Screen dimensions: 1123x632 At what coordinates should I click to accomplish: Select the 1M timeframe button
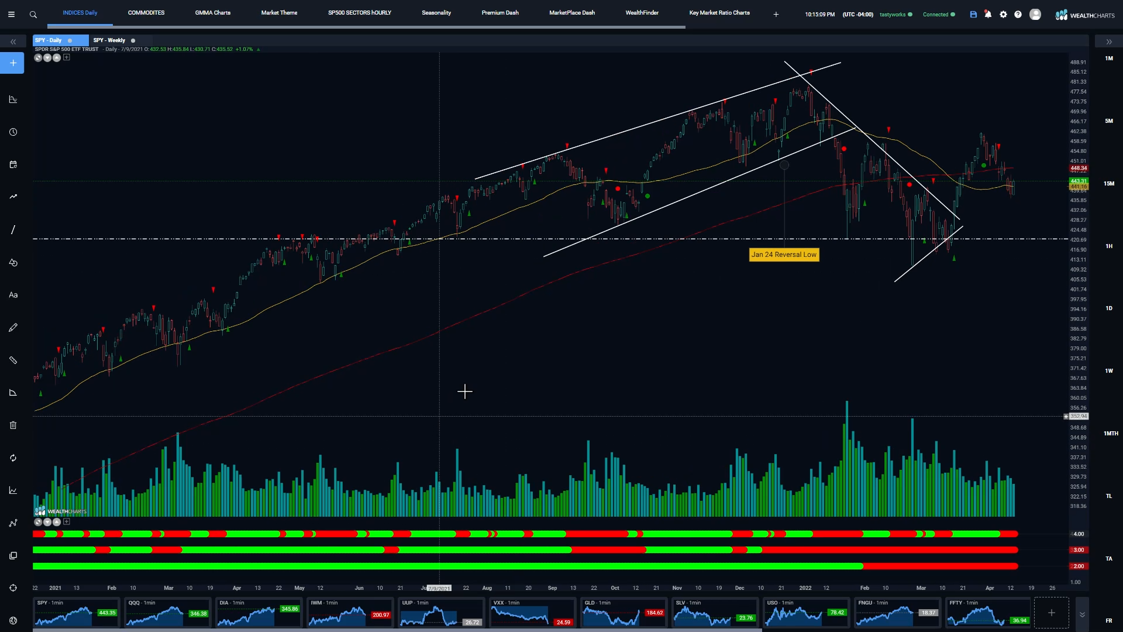click(x=1109, y=59)
